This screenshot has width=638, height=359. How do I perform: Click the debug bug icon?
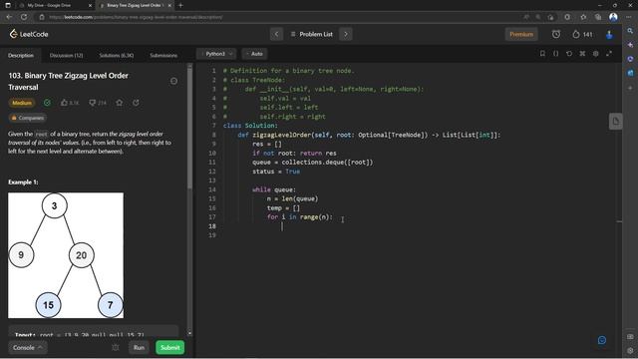click(116, 348)
